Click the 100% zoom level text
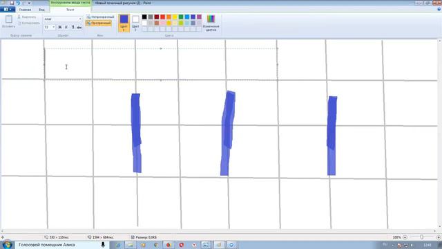 (x=396, y=237)
